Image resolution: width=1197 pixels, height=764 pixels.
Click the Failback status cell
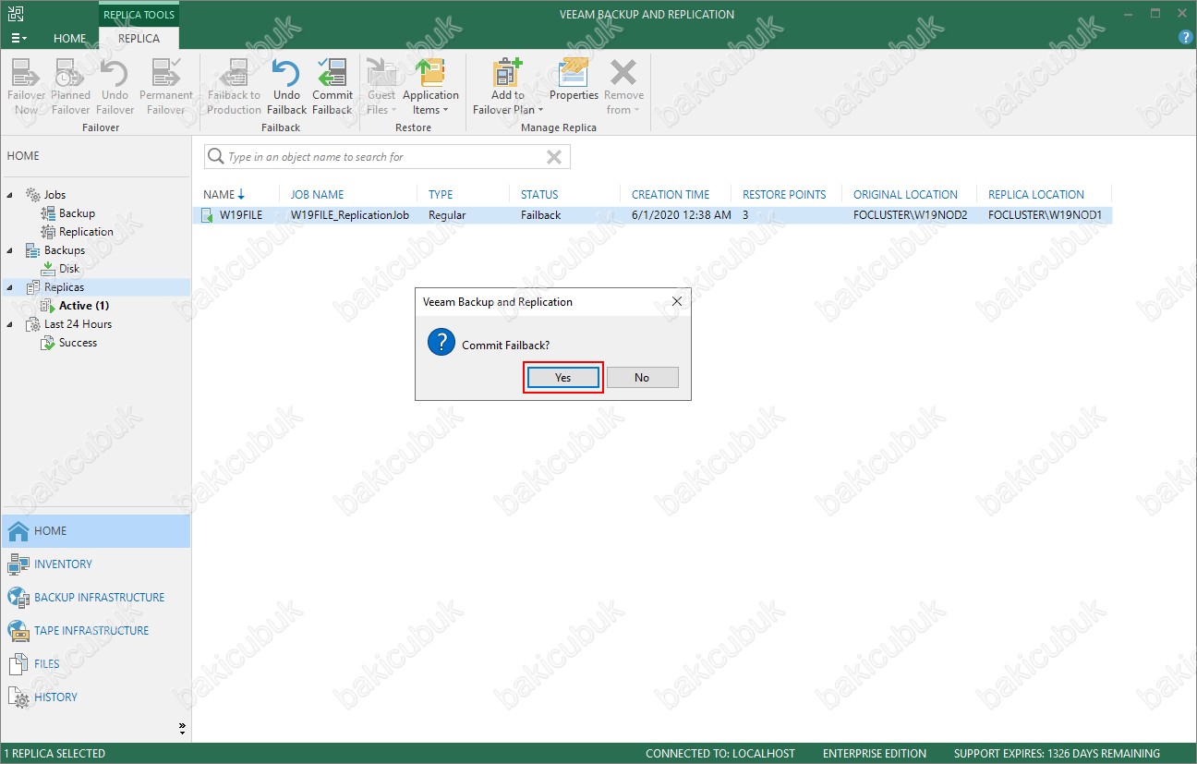coord(540,214)
